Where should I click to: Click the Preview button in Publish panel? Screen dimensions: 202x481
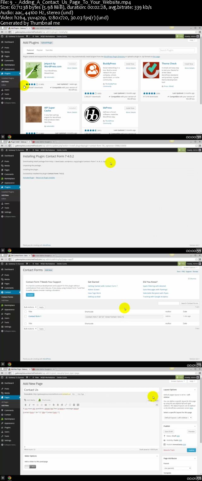(192, 431)
